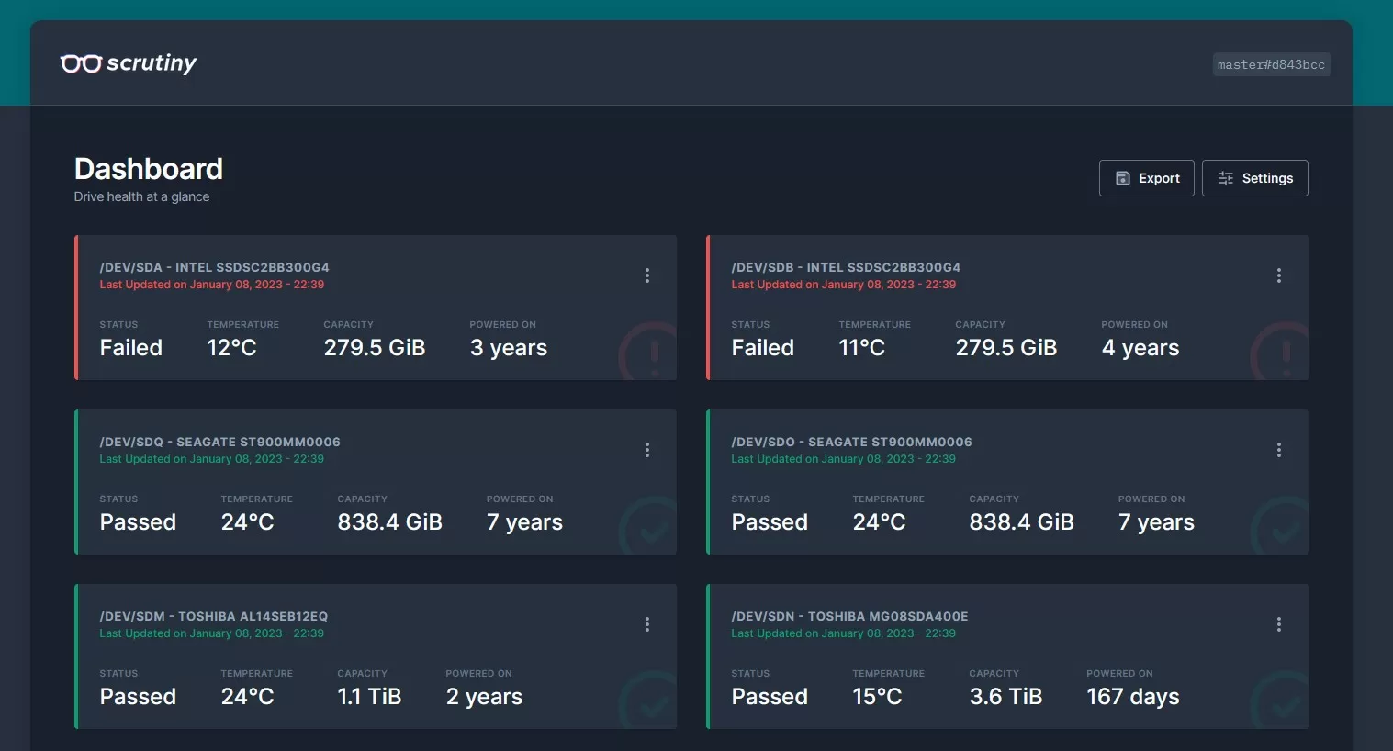Click the 3.6 TiB capacity value
1393x751 pixels.
(1005, 697)
